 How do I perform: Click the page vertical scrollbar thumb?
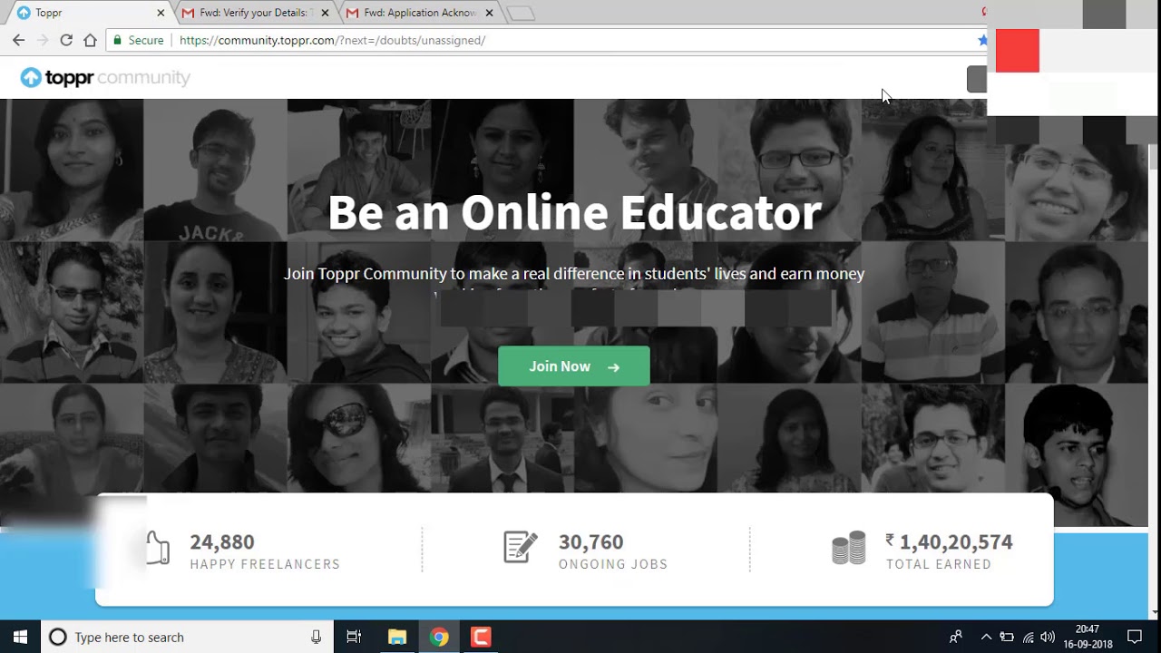pyautogui.click(x=1154, y=155)
